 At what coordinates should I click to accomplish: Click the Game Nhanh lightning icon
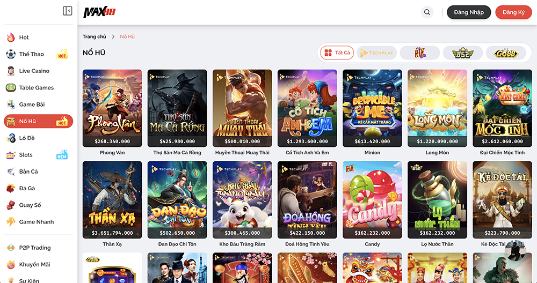11,221
